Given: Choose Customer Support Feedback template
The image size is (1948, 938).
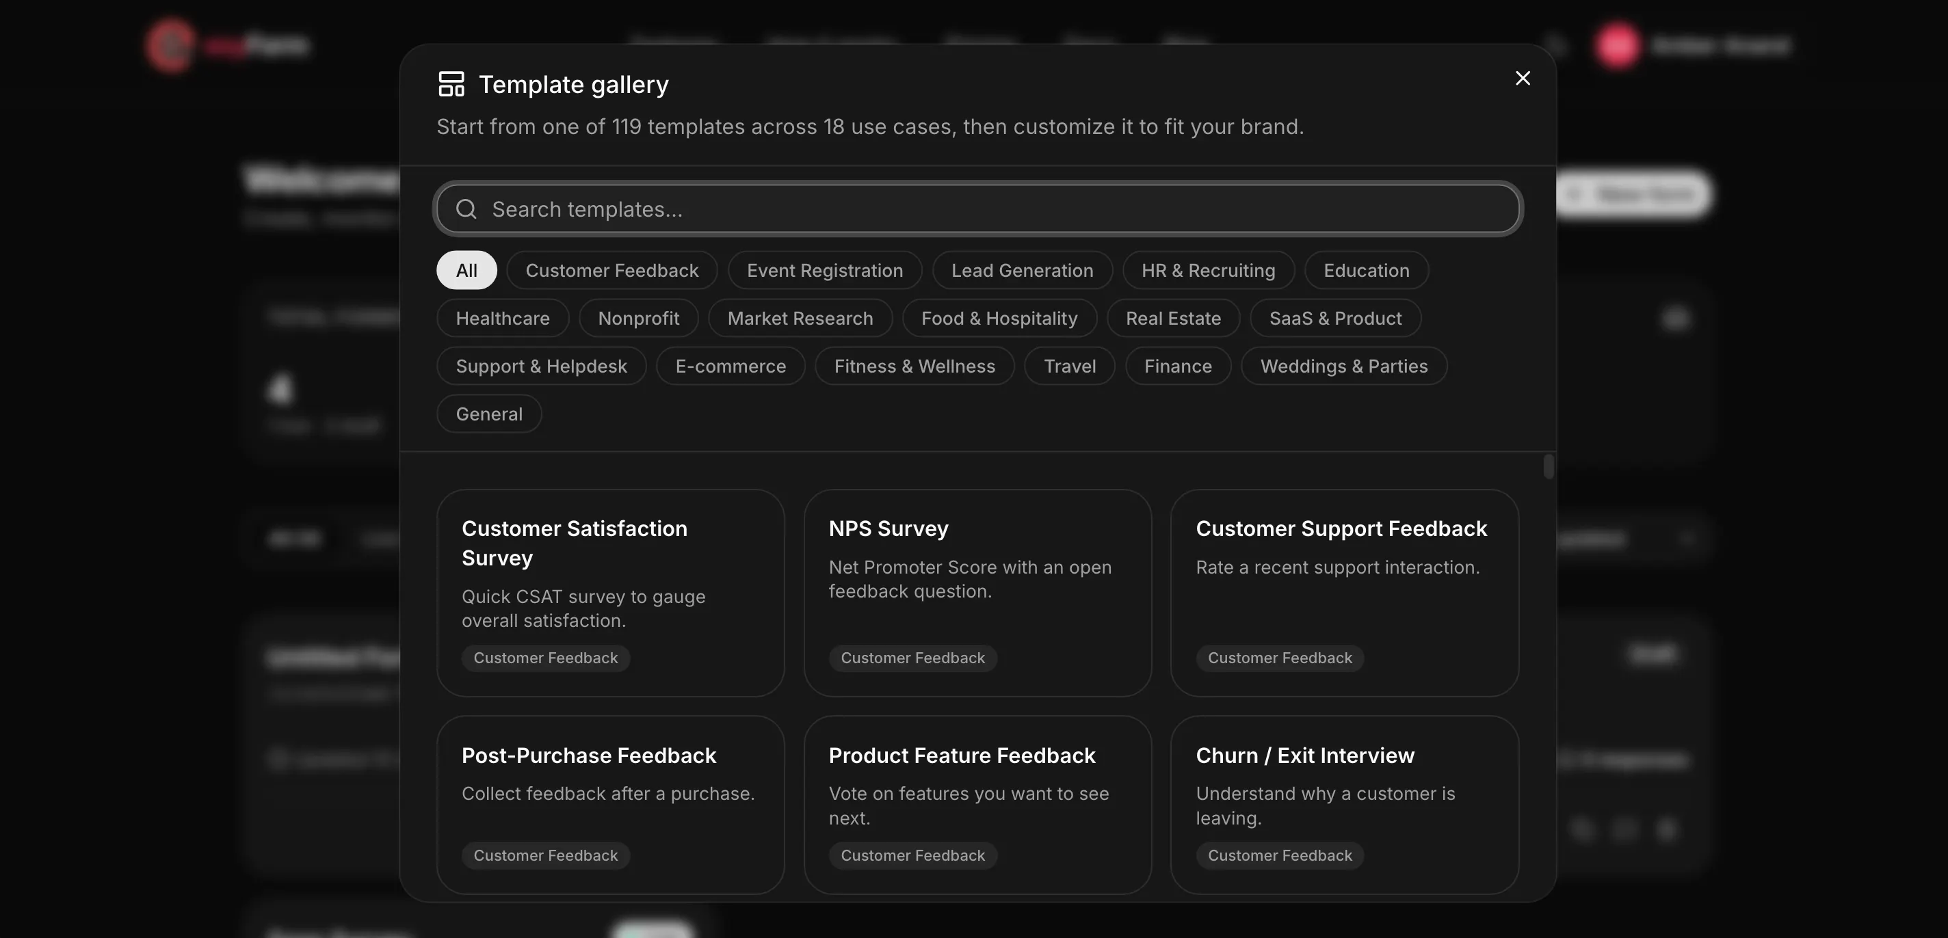Looking at the screenshot, I should point(1345,593).
